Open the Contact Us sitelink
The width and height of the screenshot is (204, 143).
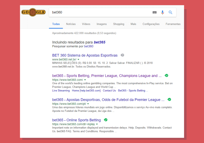pos(109,91)
